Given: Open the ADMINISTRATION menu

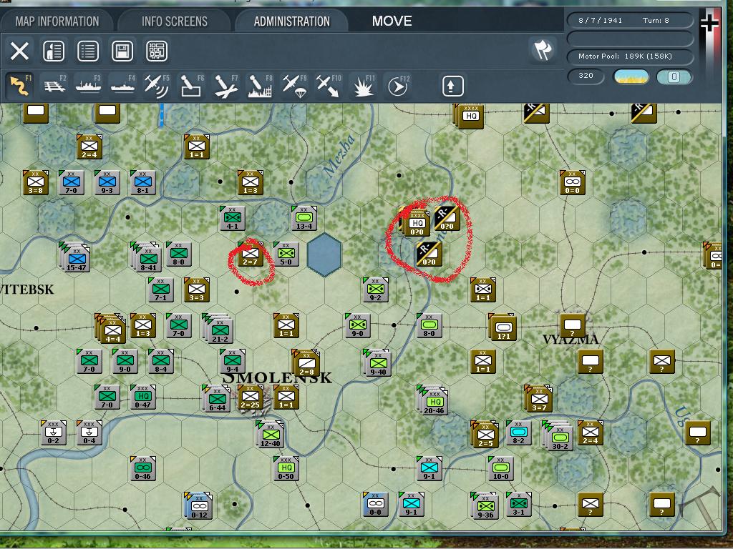Looking at the screenshot, I should click(291, 21).
